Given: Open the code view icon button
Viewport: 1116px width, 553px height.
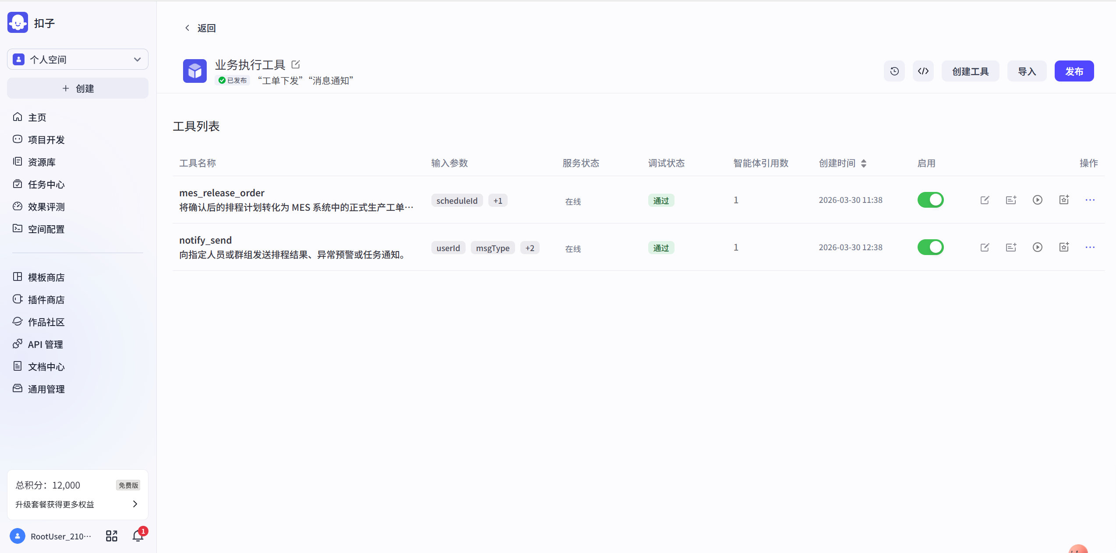Looking at the screenshot, I should click(923, 71).
